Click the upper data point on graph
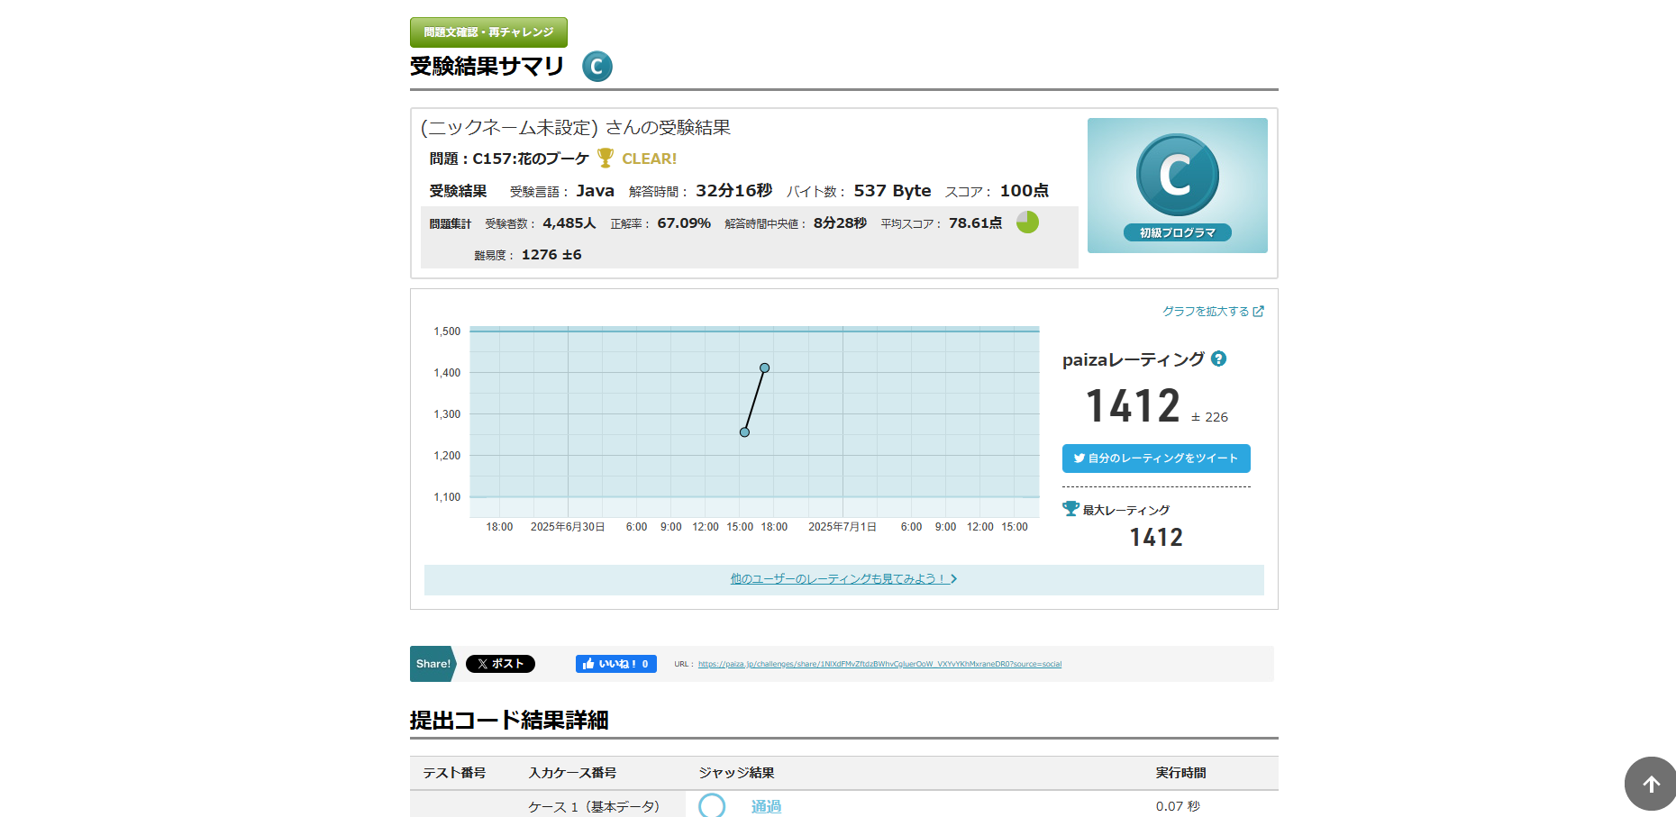The image size is (1676, 817). (x=764, y=368)
